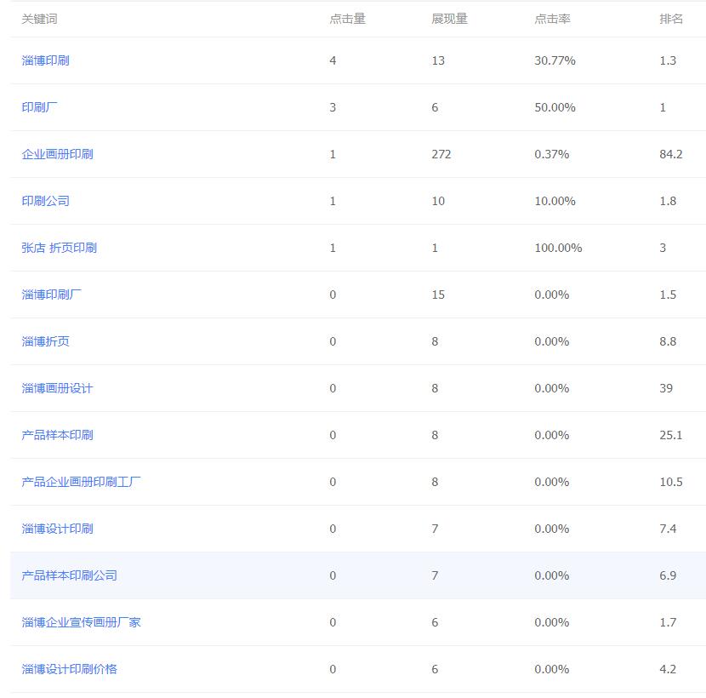Open the keyword 印刷厂

[39, 107]
